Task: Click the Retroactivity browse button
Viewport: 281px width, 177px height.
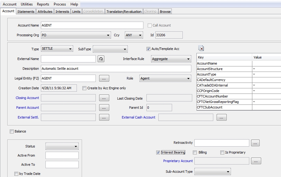Action: click(255, 143)
